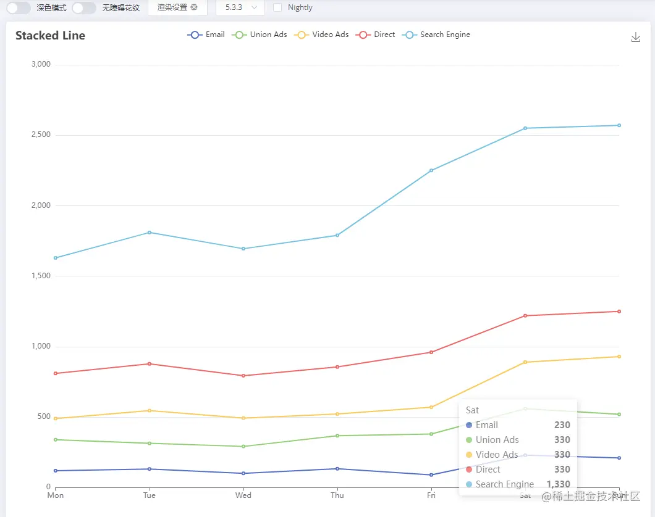
Task: Hide the Search Engine series via legend label
Action: (445, 35)
